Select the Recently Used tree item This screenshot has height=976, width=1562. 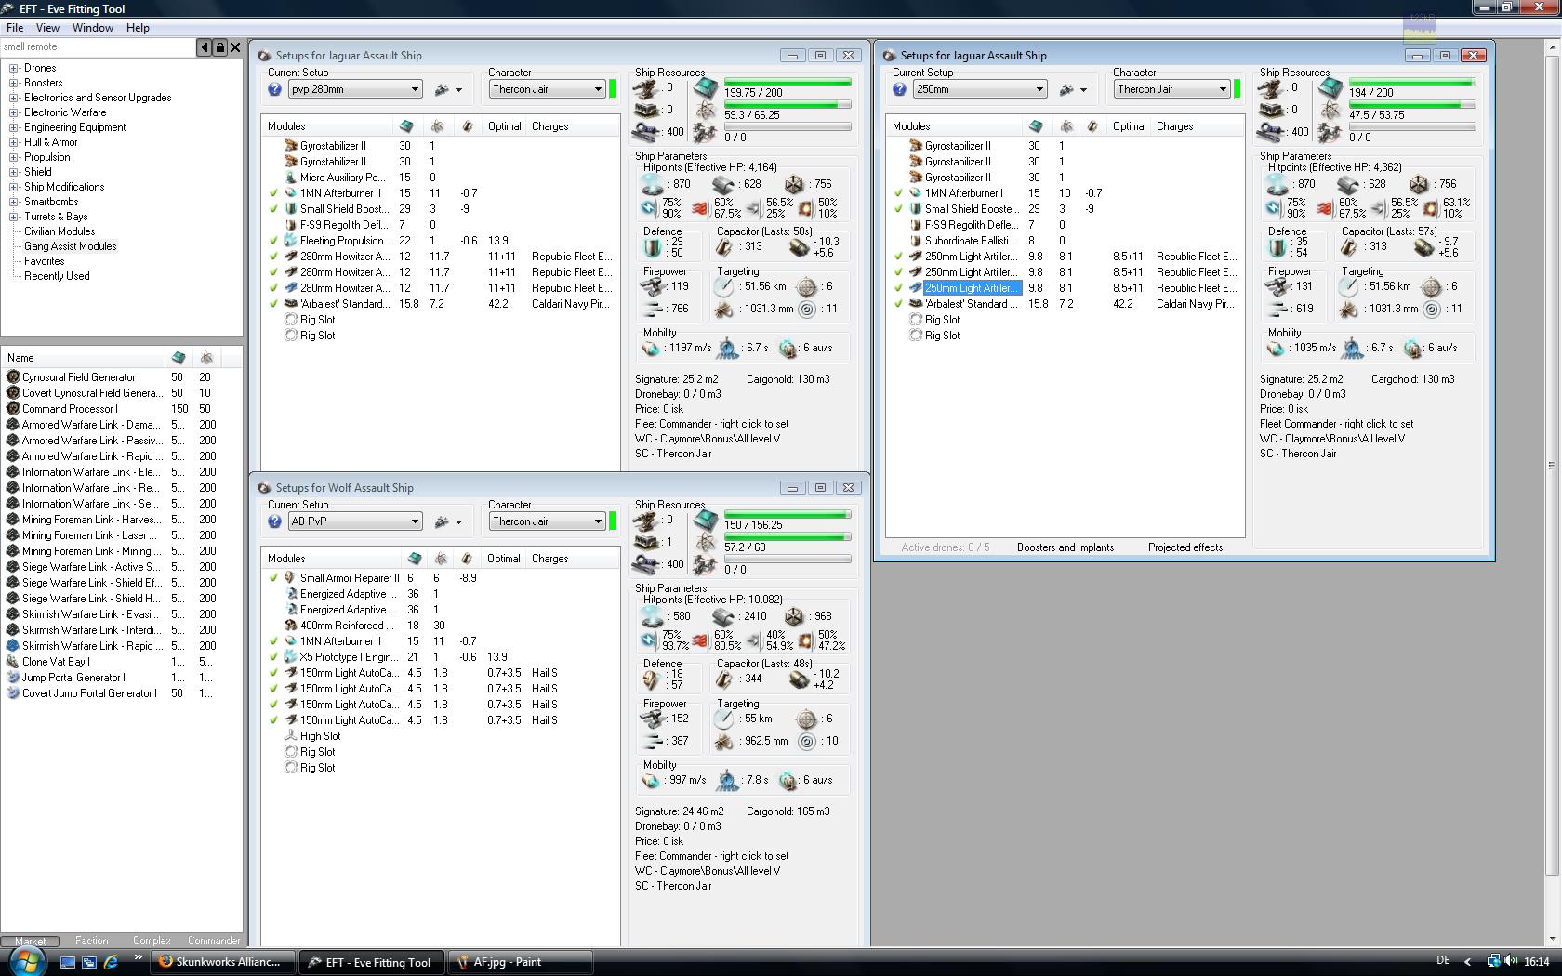pos(57,276)
